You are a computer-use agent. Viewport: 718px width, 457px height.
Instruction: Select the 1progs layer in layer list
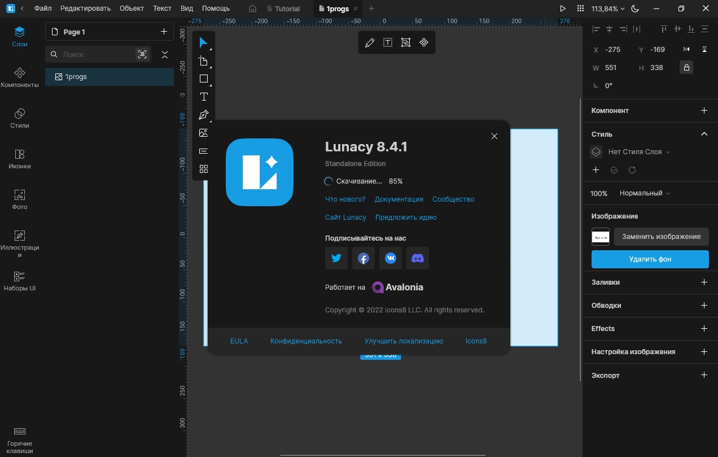(x=110, y=77)
